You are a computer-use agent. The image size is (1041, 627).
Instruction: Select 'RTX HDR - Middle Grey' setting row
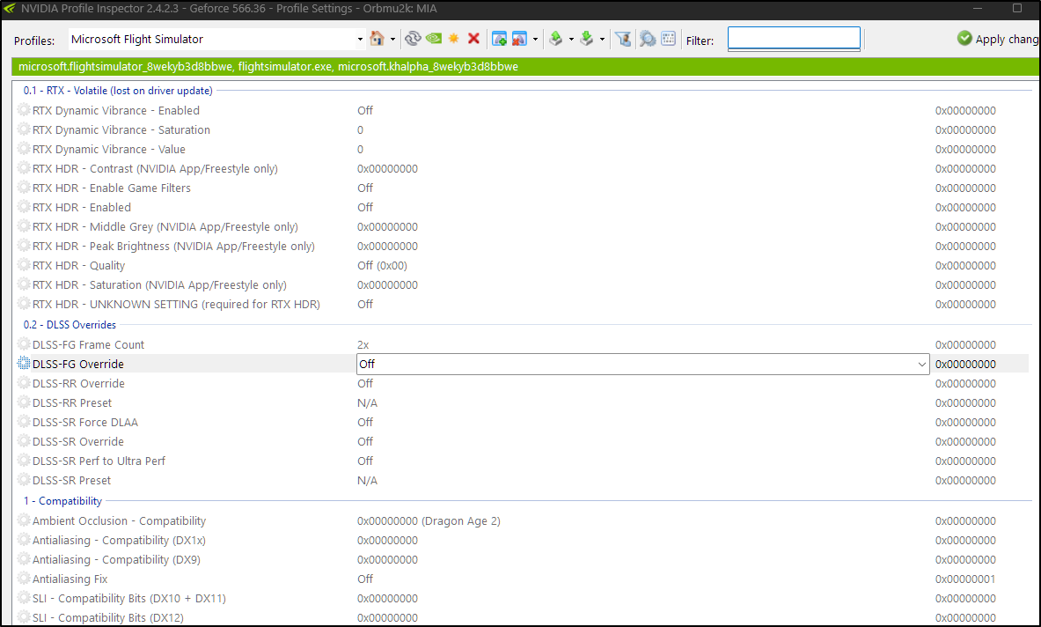521,226
